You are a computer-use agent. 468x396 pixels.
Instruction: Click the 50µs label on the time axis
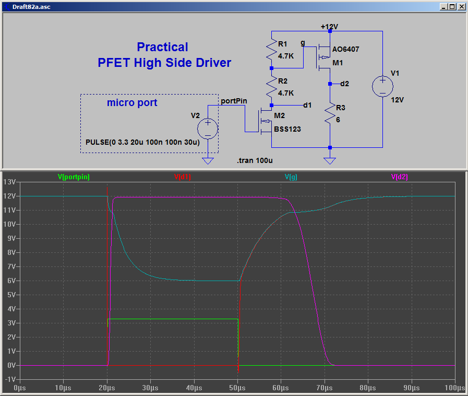[x=237, y=388]
